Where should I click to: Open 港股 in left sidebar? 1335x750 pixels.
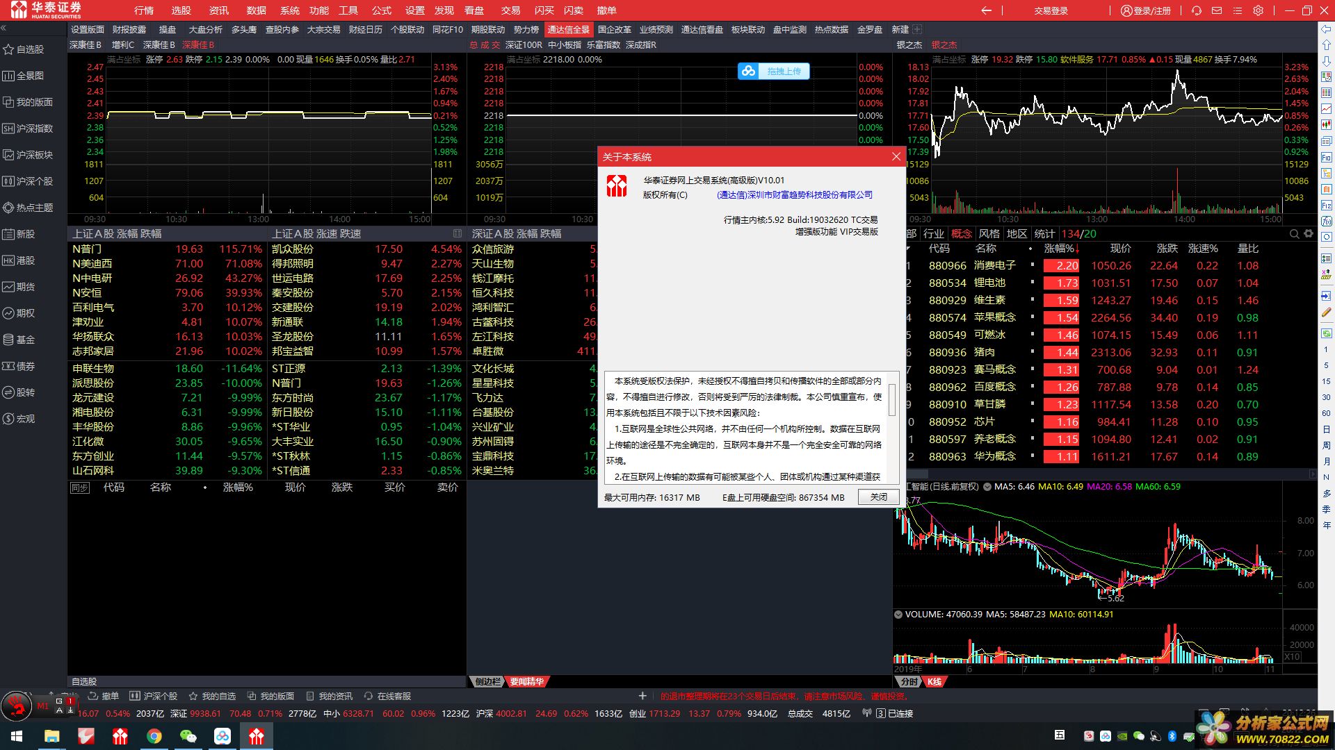[19, 260]
